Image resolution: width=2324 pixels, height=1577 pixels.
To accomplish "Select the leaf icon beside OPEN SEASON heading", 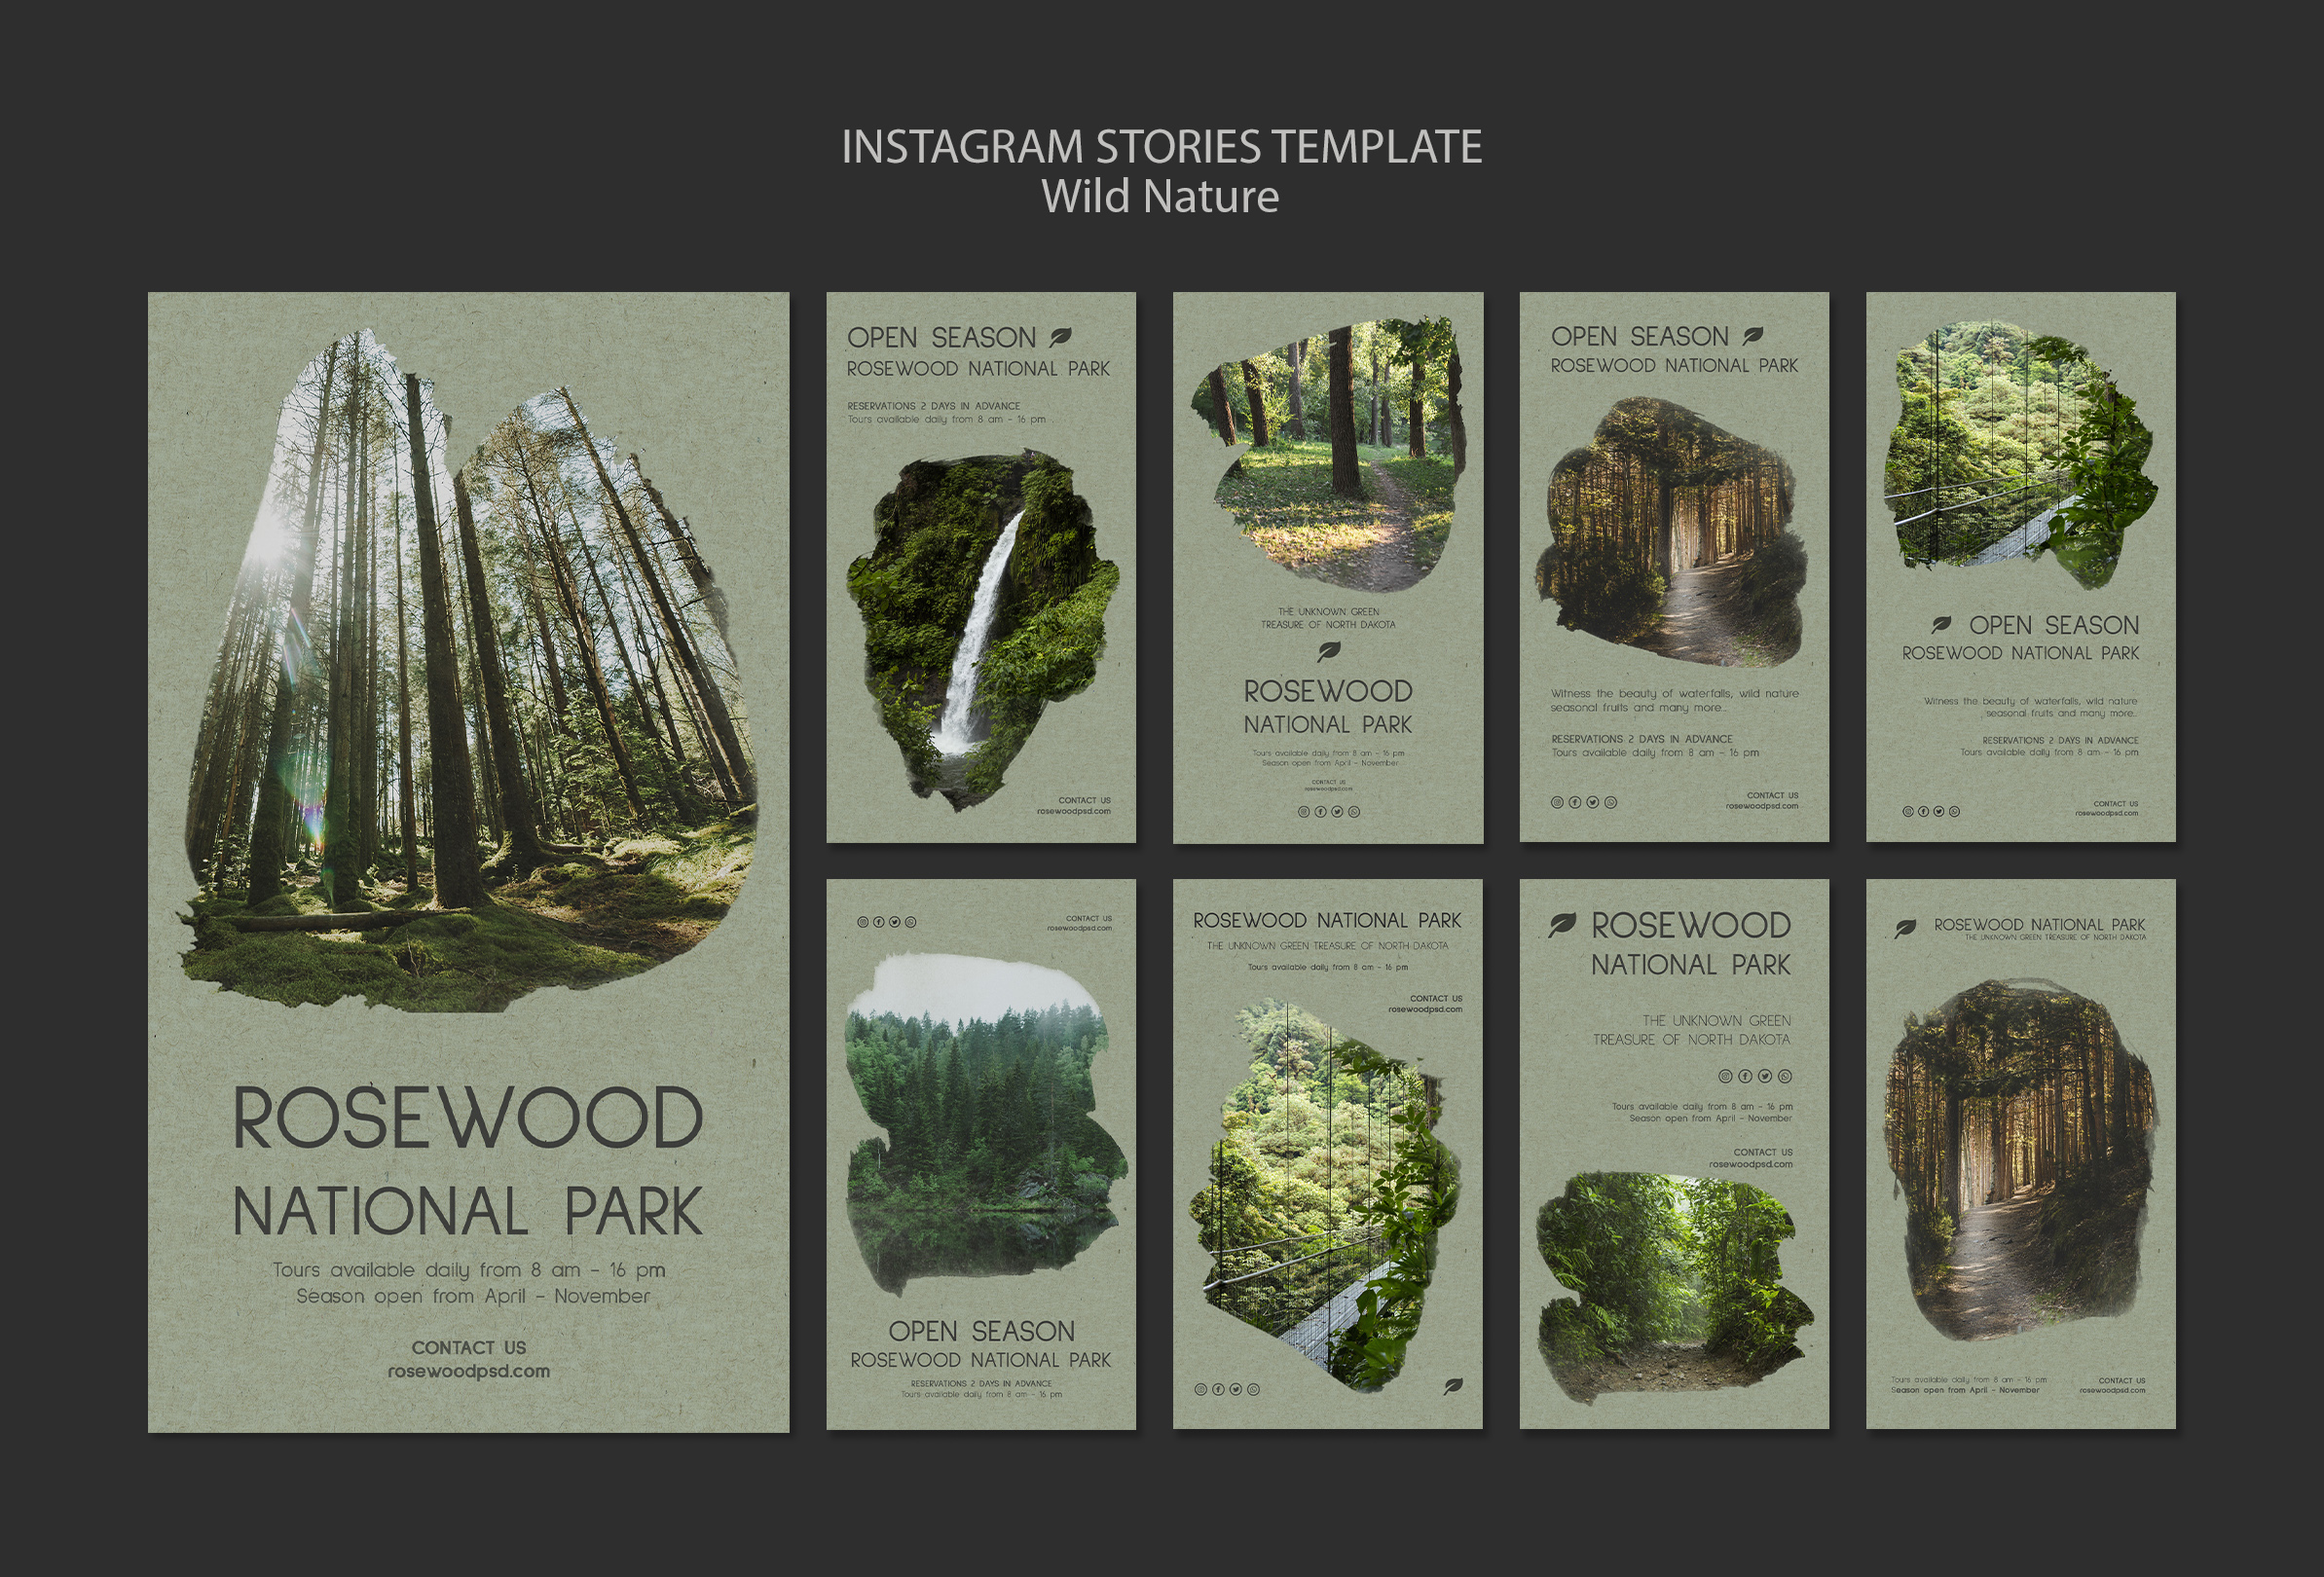I will (x=1062, y=338).
